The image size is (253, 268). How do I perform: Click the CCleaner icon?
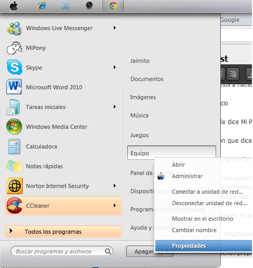click(15, 206)
